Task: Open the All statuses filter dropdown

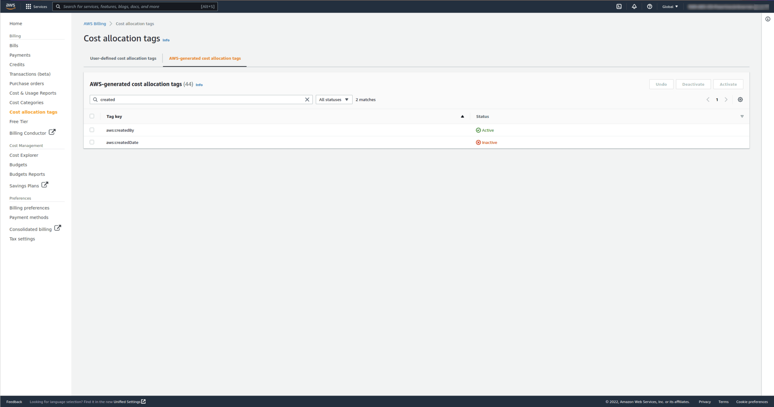Action: [333, 99]
